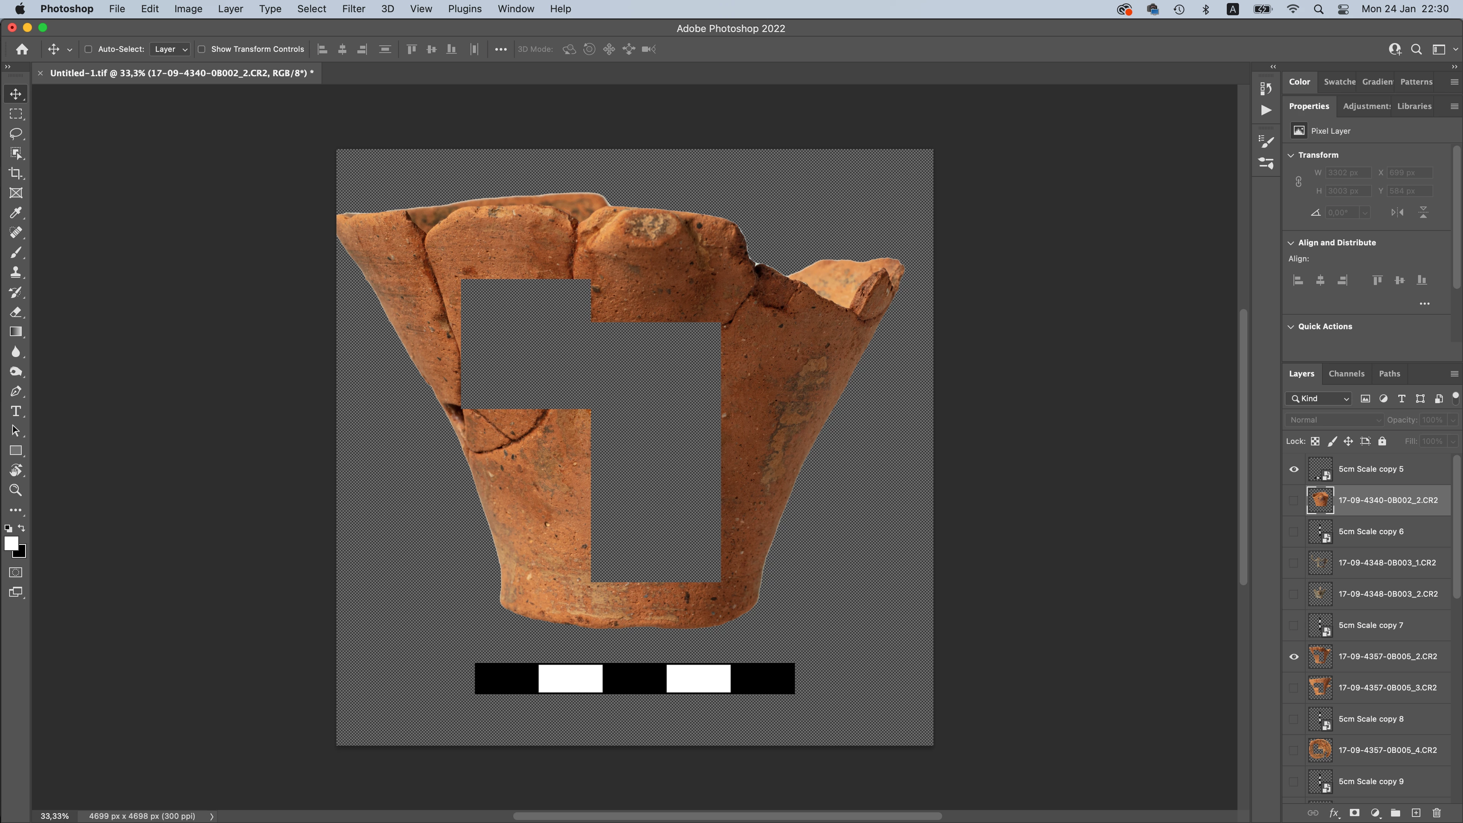Click the 17-09-4357-0B005_4.CR2 layer thumbnail
The image size is (1463, 823).
(1320, 750)
